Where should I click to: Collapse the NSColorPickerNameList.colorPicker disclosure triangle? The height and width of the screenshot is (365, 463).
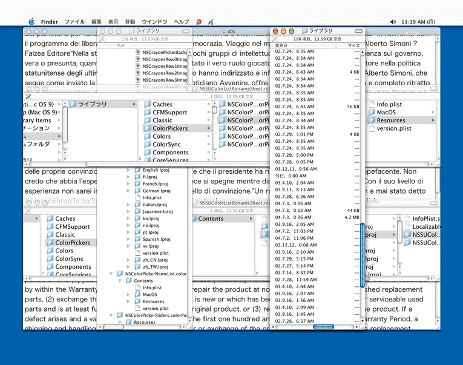tap(111, 274)
